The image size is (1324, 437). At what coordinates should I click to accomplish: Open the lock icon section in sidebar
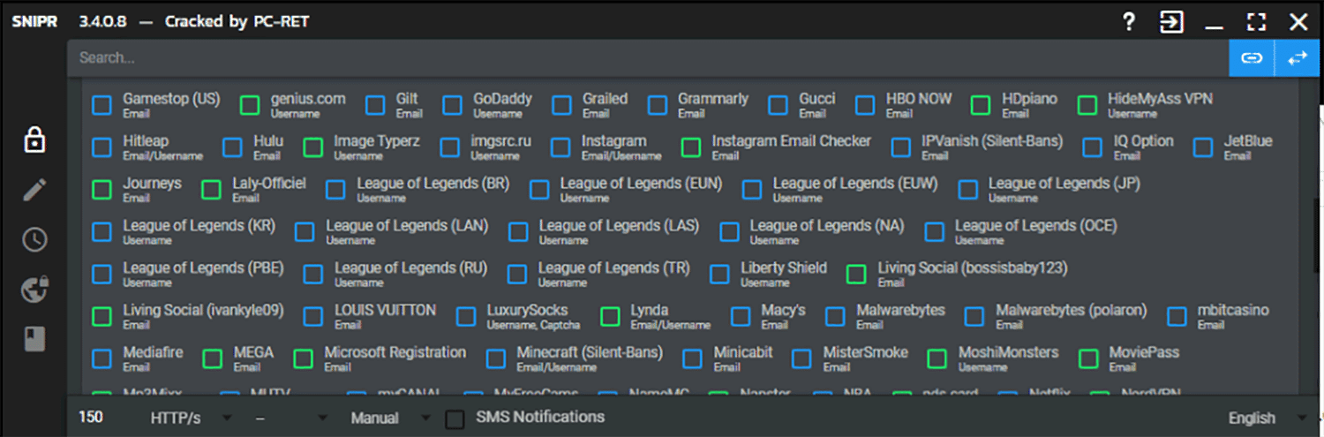click(34, 140)
